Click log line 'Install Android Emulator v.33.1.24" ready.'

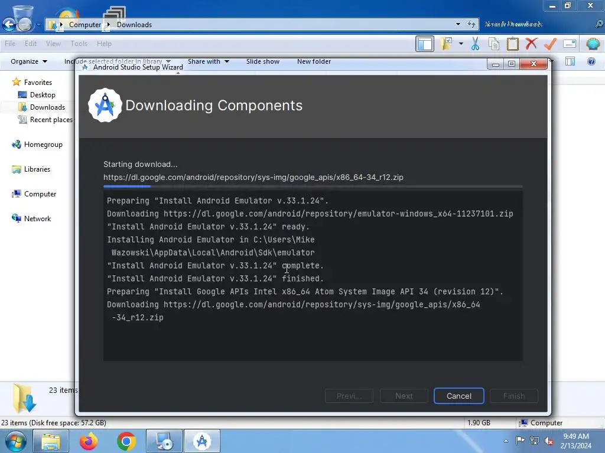point(209,226)
